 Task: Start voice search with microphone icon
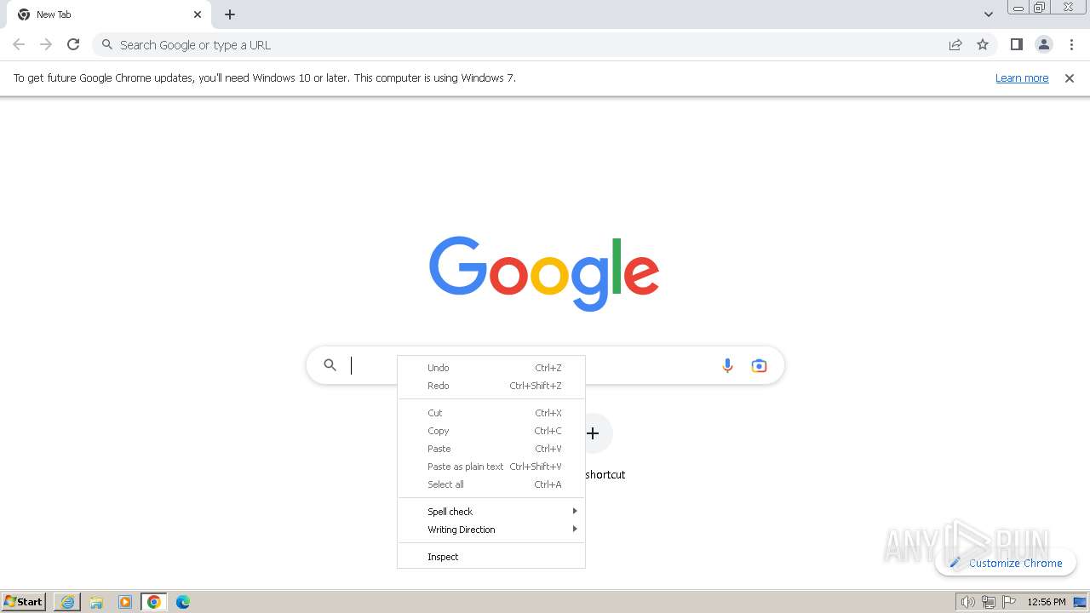pyautogui.click(x=727, y=365)
